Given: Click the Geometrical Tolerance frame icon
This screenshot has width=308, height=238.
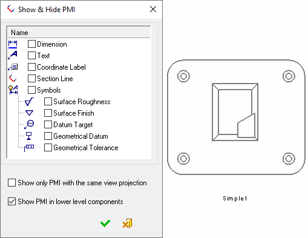Looking at the screenshot, I should (x=29, y=148).
